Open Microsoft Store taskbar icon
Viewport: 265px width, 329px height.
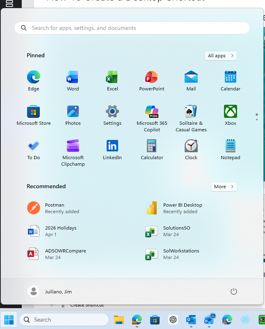(155, 320)
